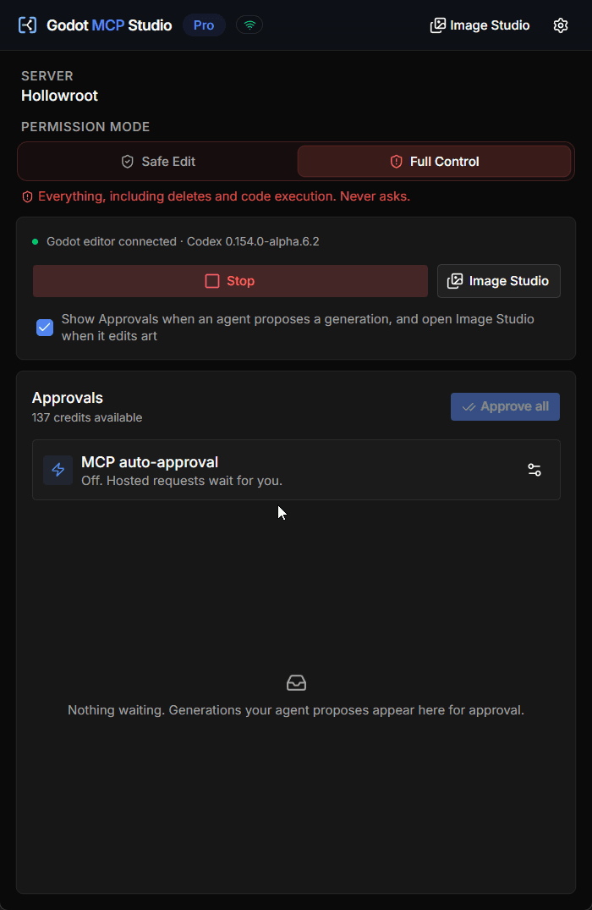Click the green connected status dot

36,241
